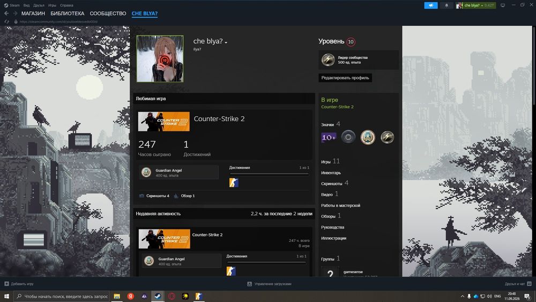Image resolution: width=536 pixels, height=302 pixels.
Task: Click the page scrollbar on the right edge
Action: [x=534, y=65]
